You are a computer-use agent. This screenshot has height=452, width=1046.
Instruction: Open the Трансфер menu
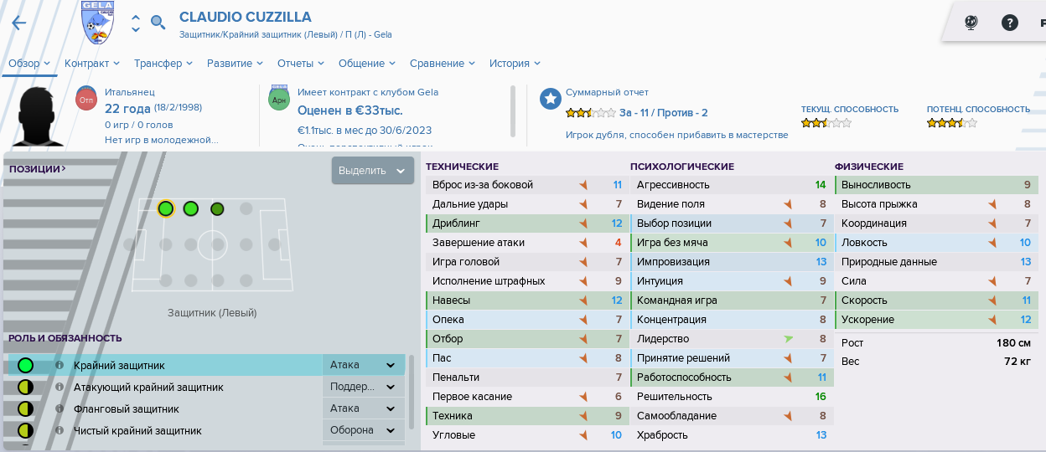[163, 64]
